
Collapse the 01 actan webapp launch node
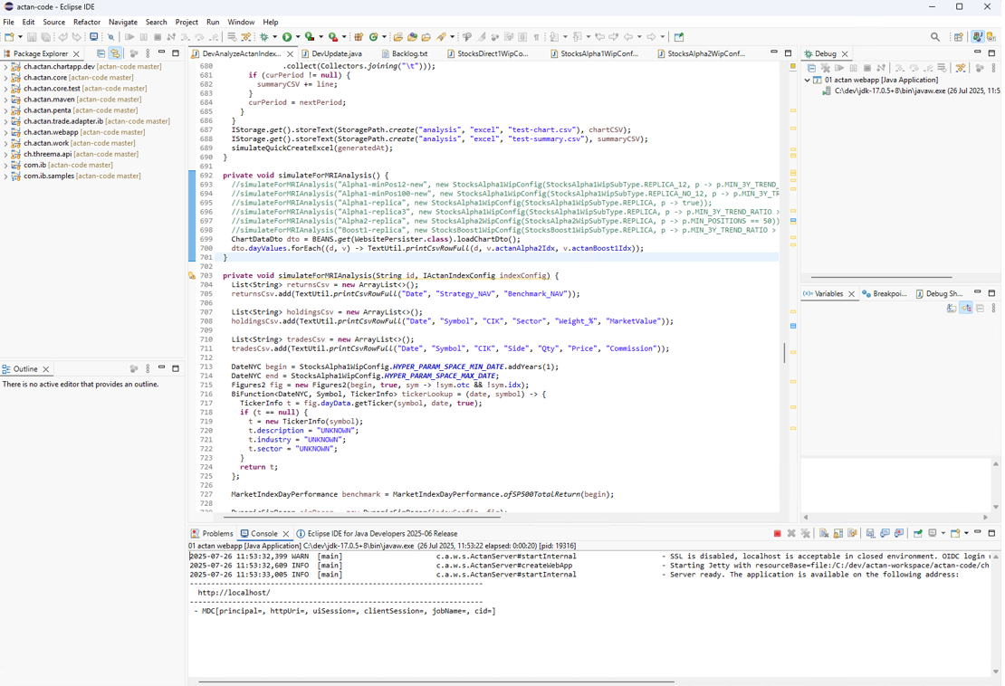pos(807,80)
